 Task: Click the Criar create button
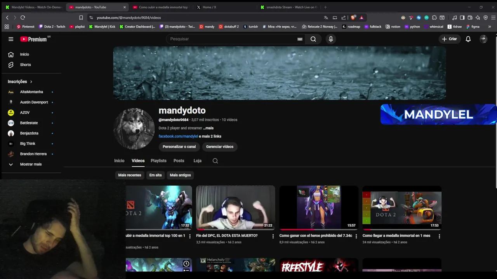click(449, 39)
